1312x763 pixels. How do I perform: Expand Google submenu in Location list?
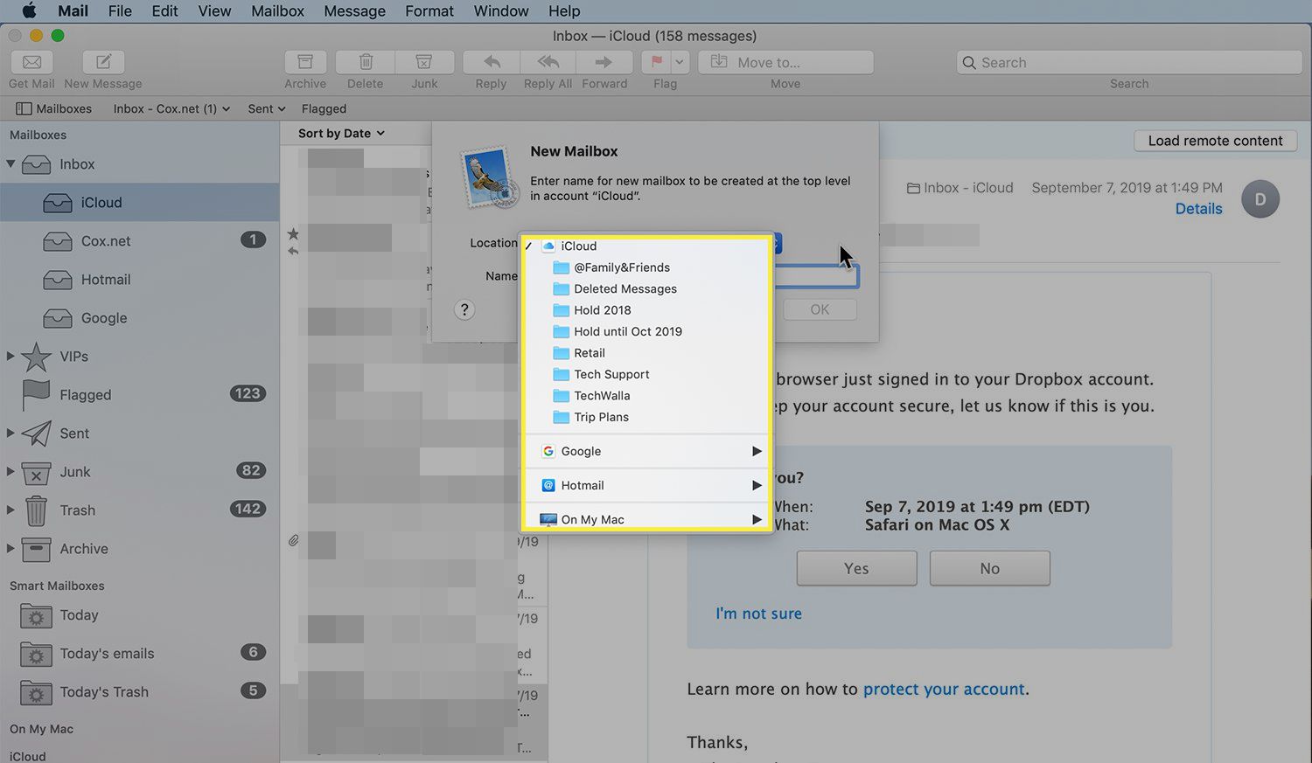click(x=646, y=451)
